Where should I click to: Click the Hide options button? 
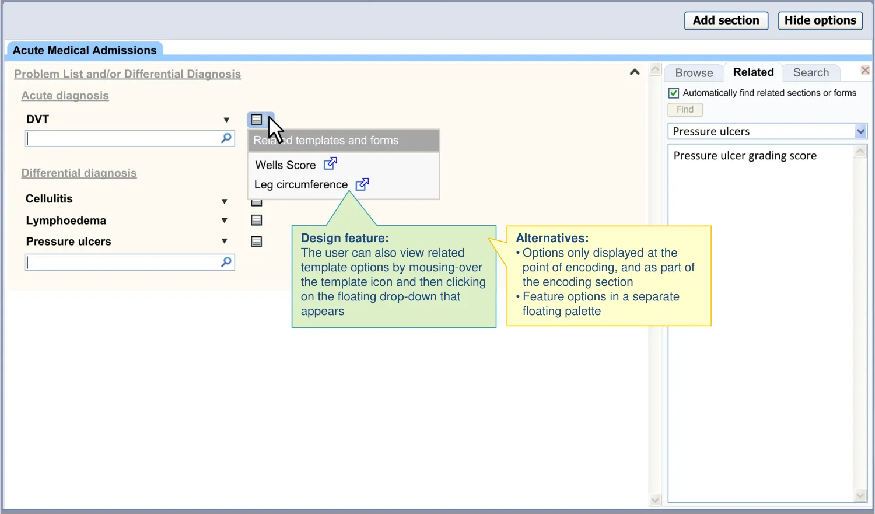(820, 20)
